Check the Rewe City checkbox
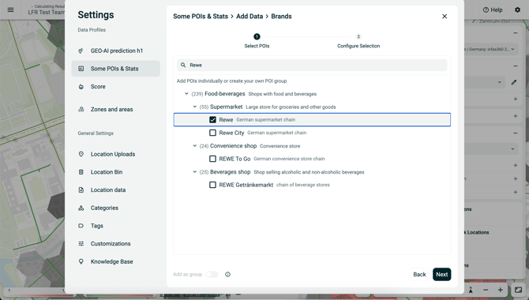The width and height of the screenshot is (529, 300). pyautogui.click(x=212, y=133)
